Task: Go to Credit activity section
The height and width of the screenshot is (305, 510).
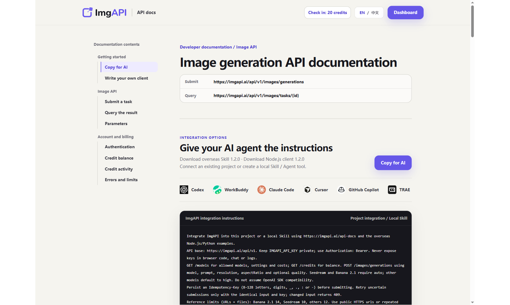Action: (118, 169)
